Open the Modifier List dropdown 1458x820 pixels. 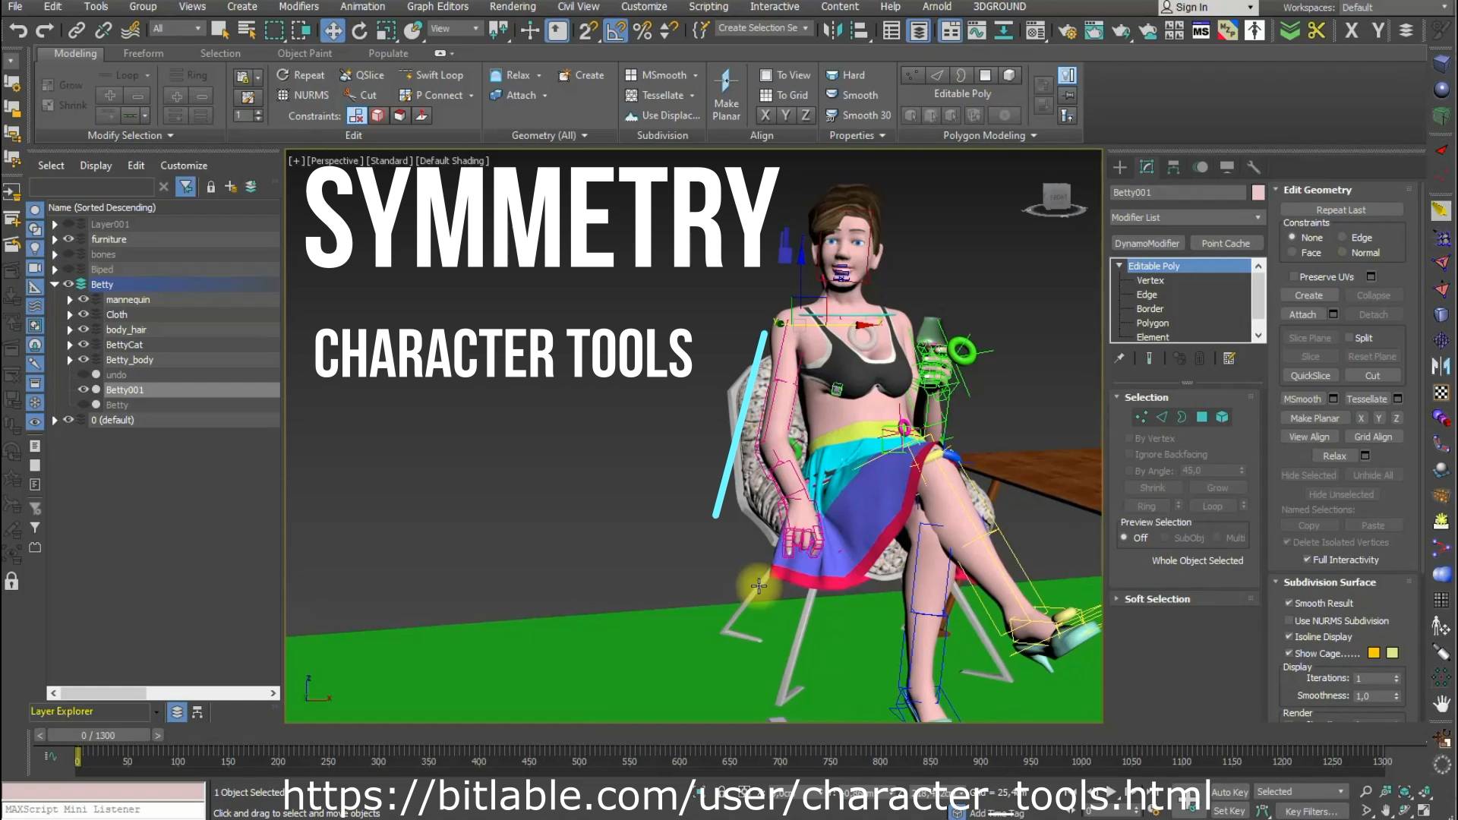pyautogui.click(x=1186, y=217)
